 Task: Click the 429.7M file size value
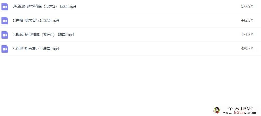coord(247,49)
